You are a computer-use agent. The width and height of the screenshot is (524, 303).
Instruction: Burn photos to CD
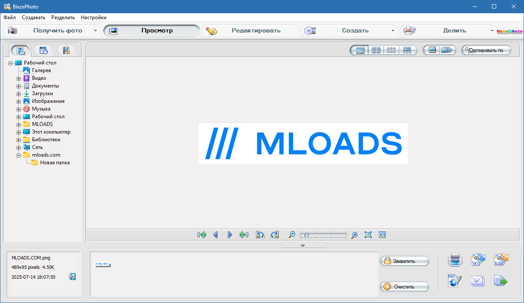[477, 259]
